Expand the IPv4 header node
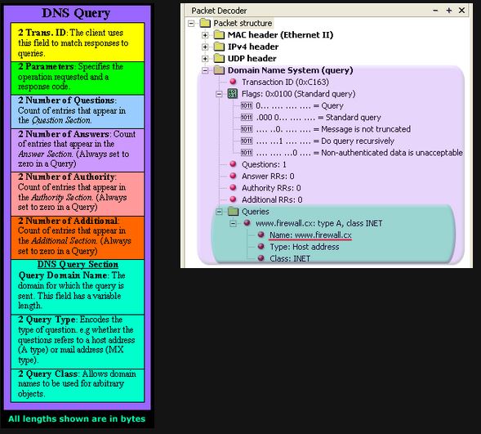 click(205, 47)
